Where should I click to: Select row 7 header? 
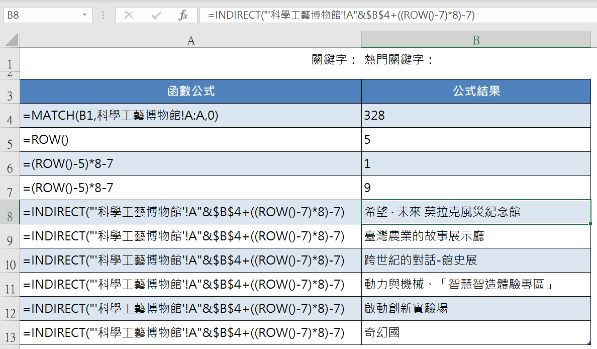pos(10,188)
